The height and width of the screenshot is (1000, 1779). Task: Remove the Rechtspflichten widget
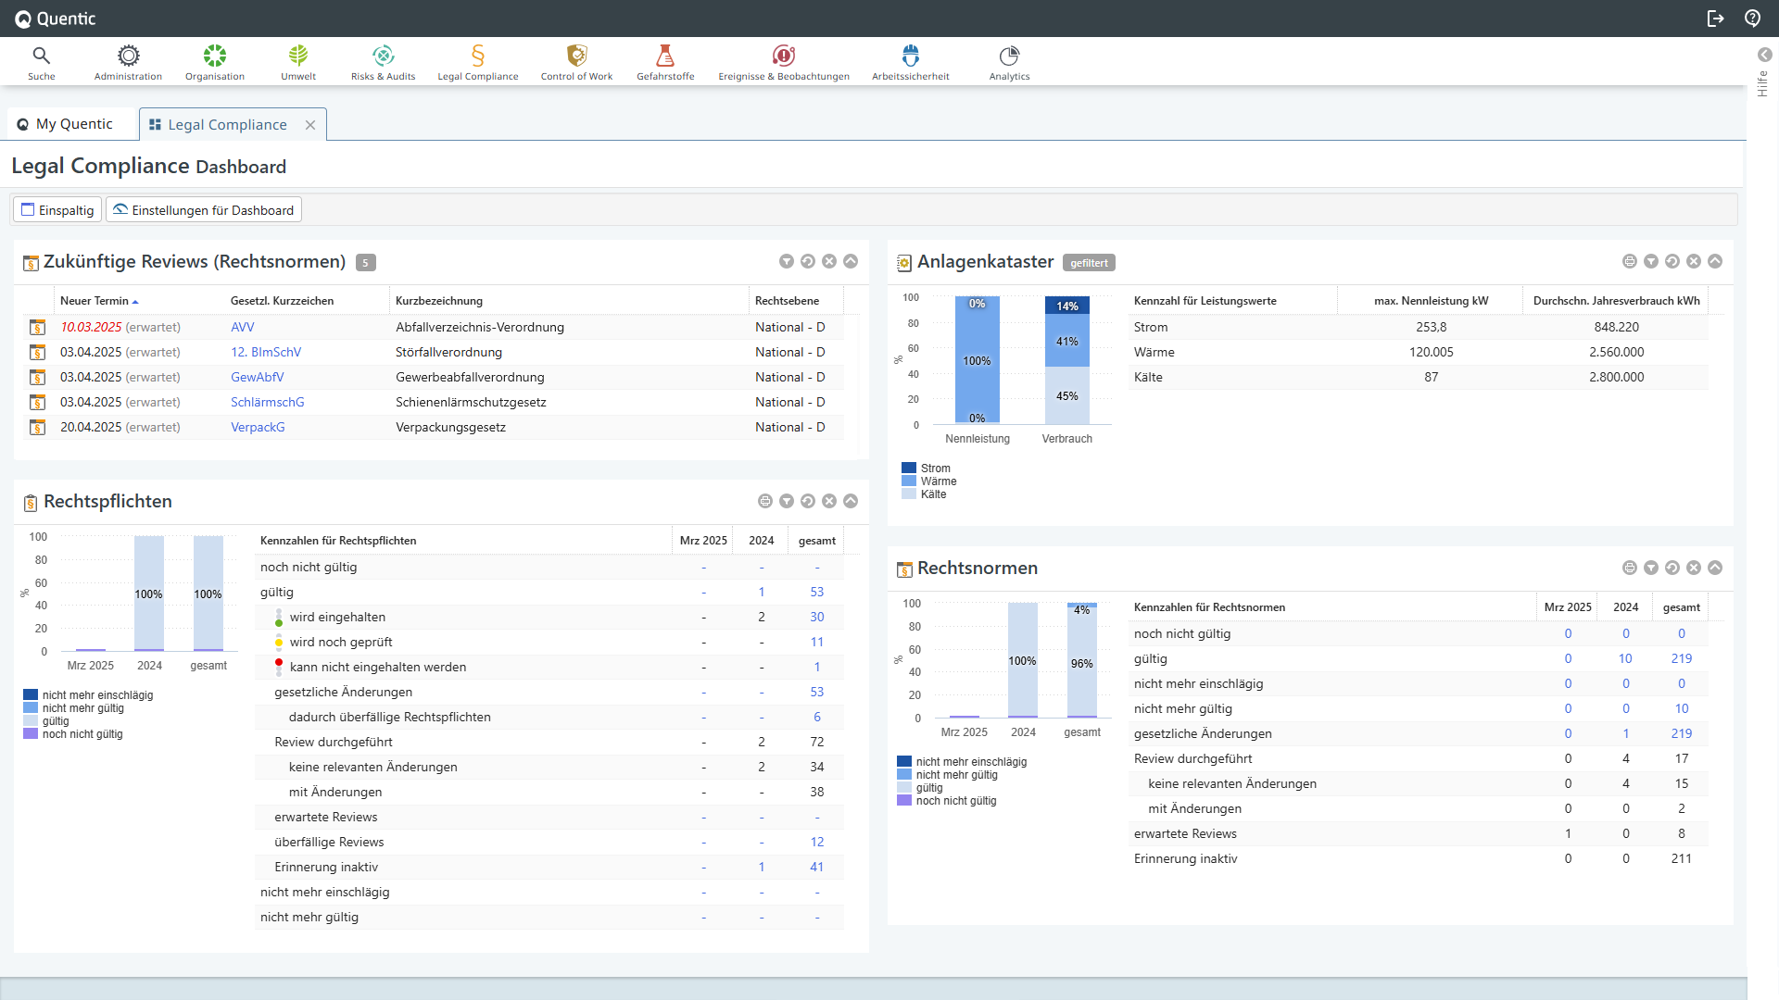(829, 501)
